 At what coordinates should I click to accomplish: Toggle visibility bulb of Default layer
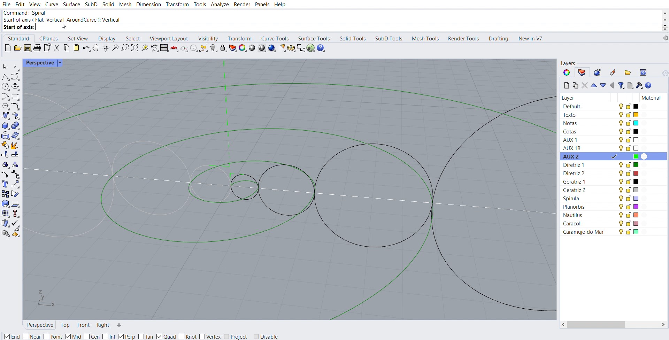621,107
